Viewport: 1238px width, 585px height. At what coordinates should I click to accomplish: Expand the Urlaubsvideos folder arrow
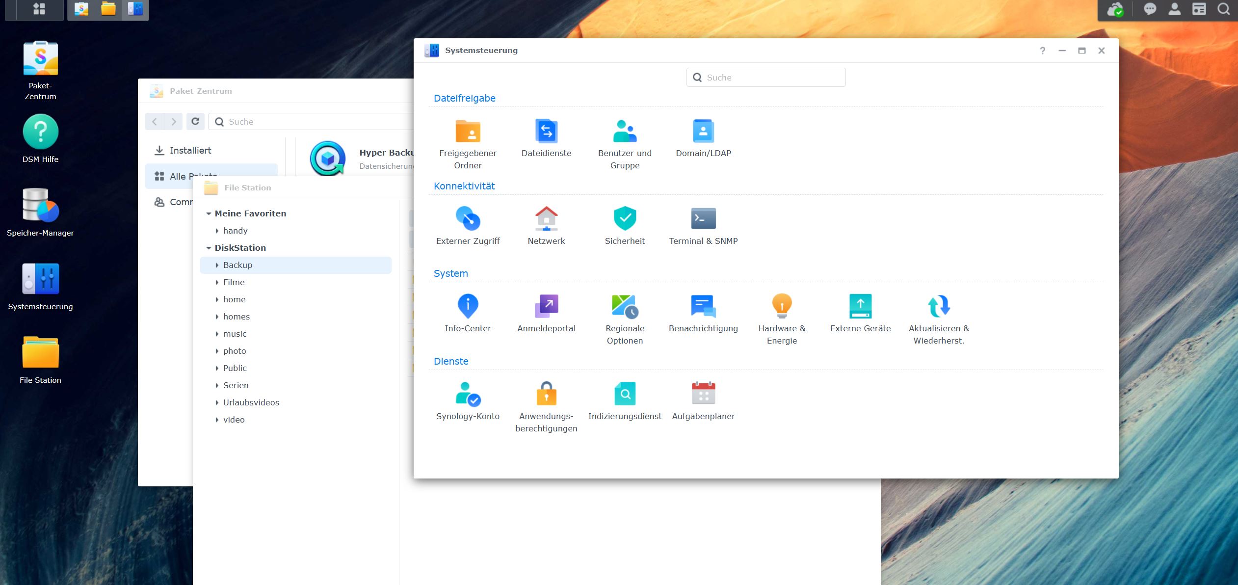217,402
